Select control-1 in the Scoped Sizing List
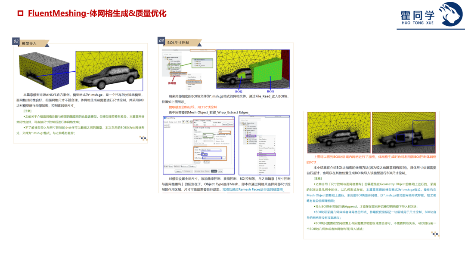This screenshot has width=465, height=260. click(x=167, y=125)
